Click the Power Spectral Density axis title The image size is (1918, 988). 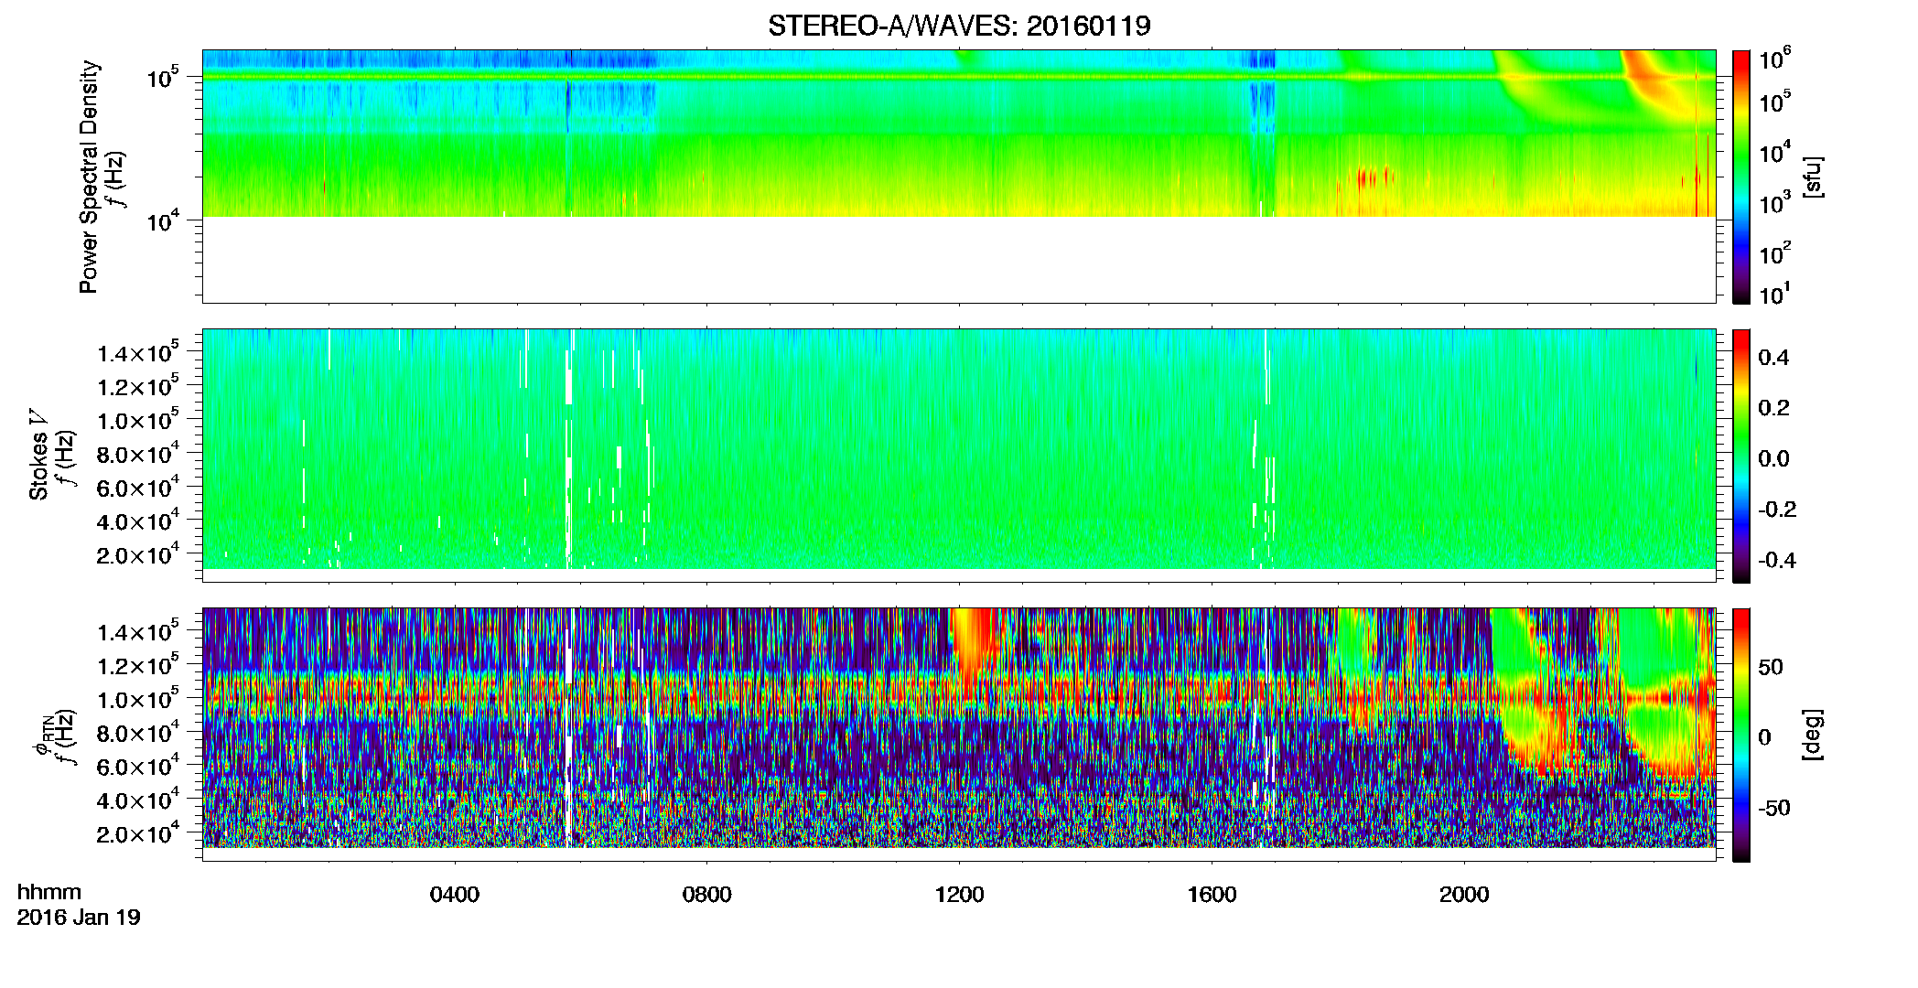click(89, 177)
